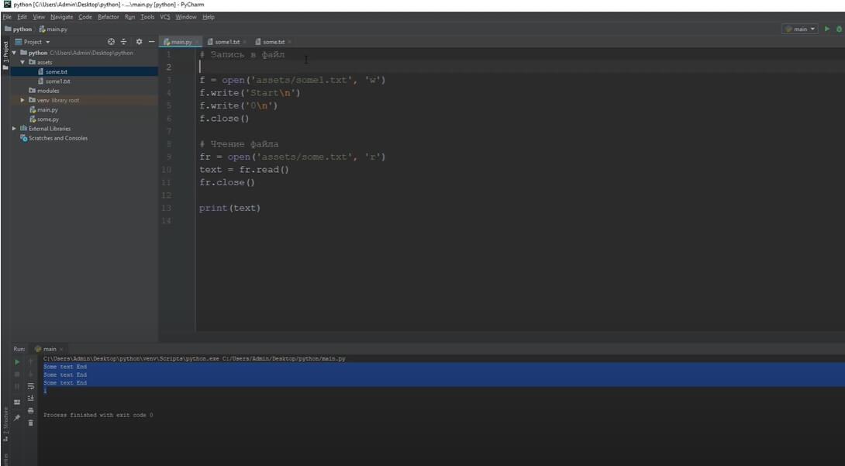Screen dimensions: 845x466
Task: Close the some.txt editor tab
Action: coord(289,42)
